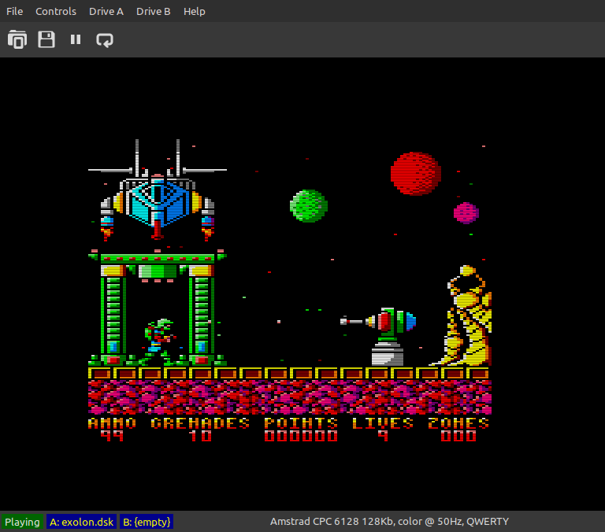Click the LIVES counter in the game HUD

tap(382, 429)
